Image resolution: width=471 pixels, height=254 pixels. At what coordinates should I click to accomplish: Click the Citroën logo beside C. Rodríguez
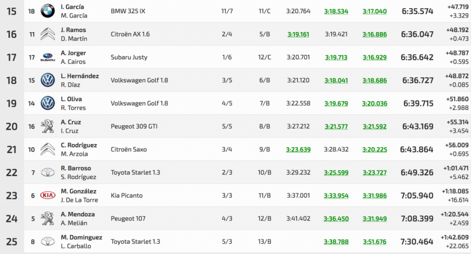click(x=47, y=149)
